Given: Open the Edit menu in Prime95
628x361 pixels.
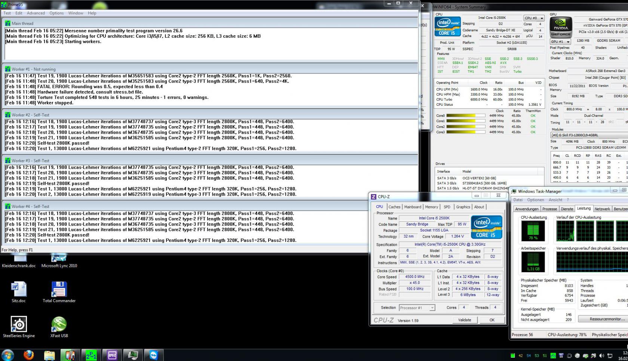Looking at the screenshot, I should (19, 13).
